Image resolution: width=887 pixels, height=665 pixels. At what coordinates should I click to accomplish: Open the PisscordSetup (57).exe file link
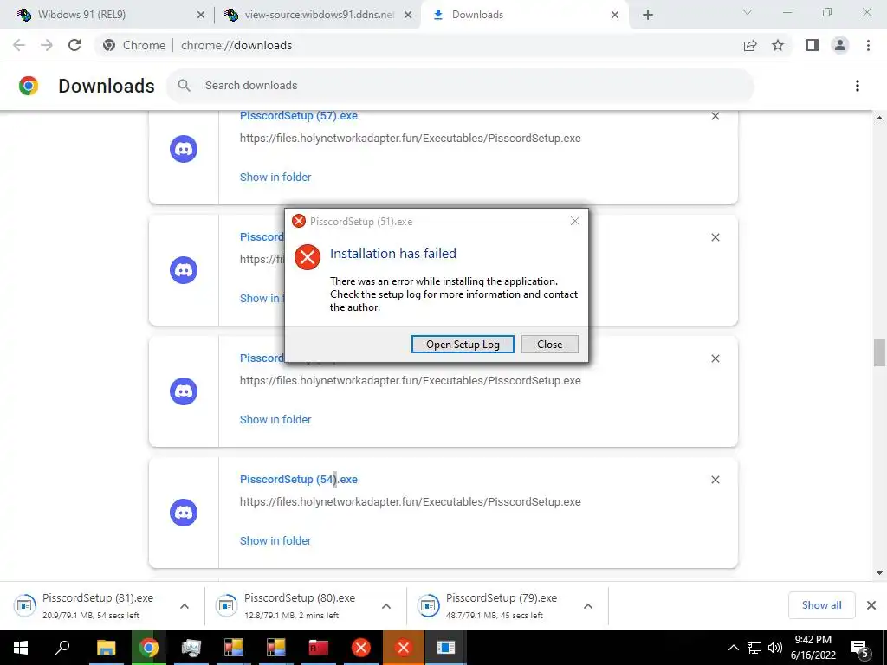tap(299, 116)
